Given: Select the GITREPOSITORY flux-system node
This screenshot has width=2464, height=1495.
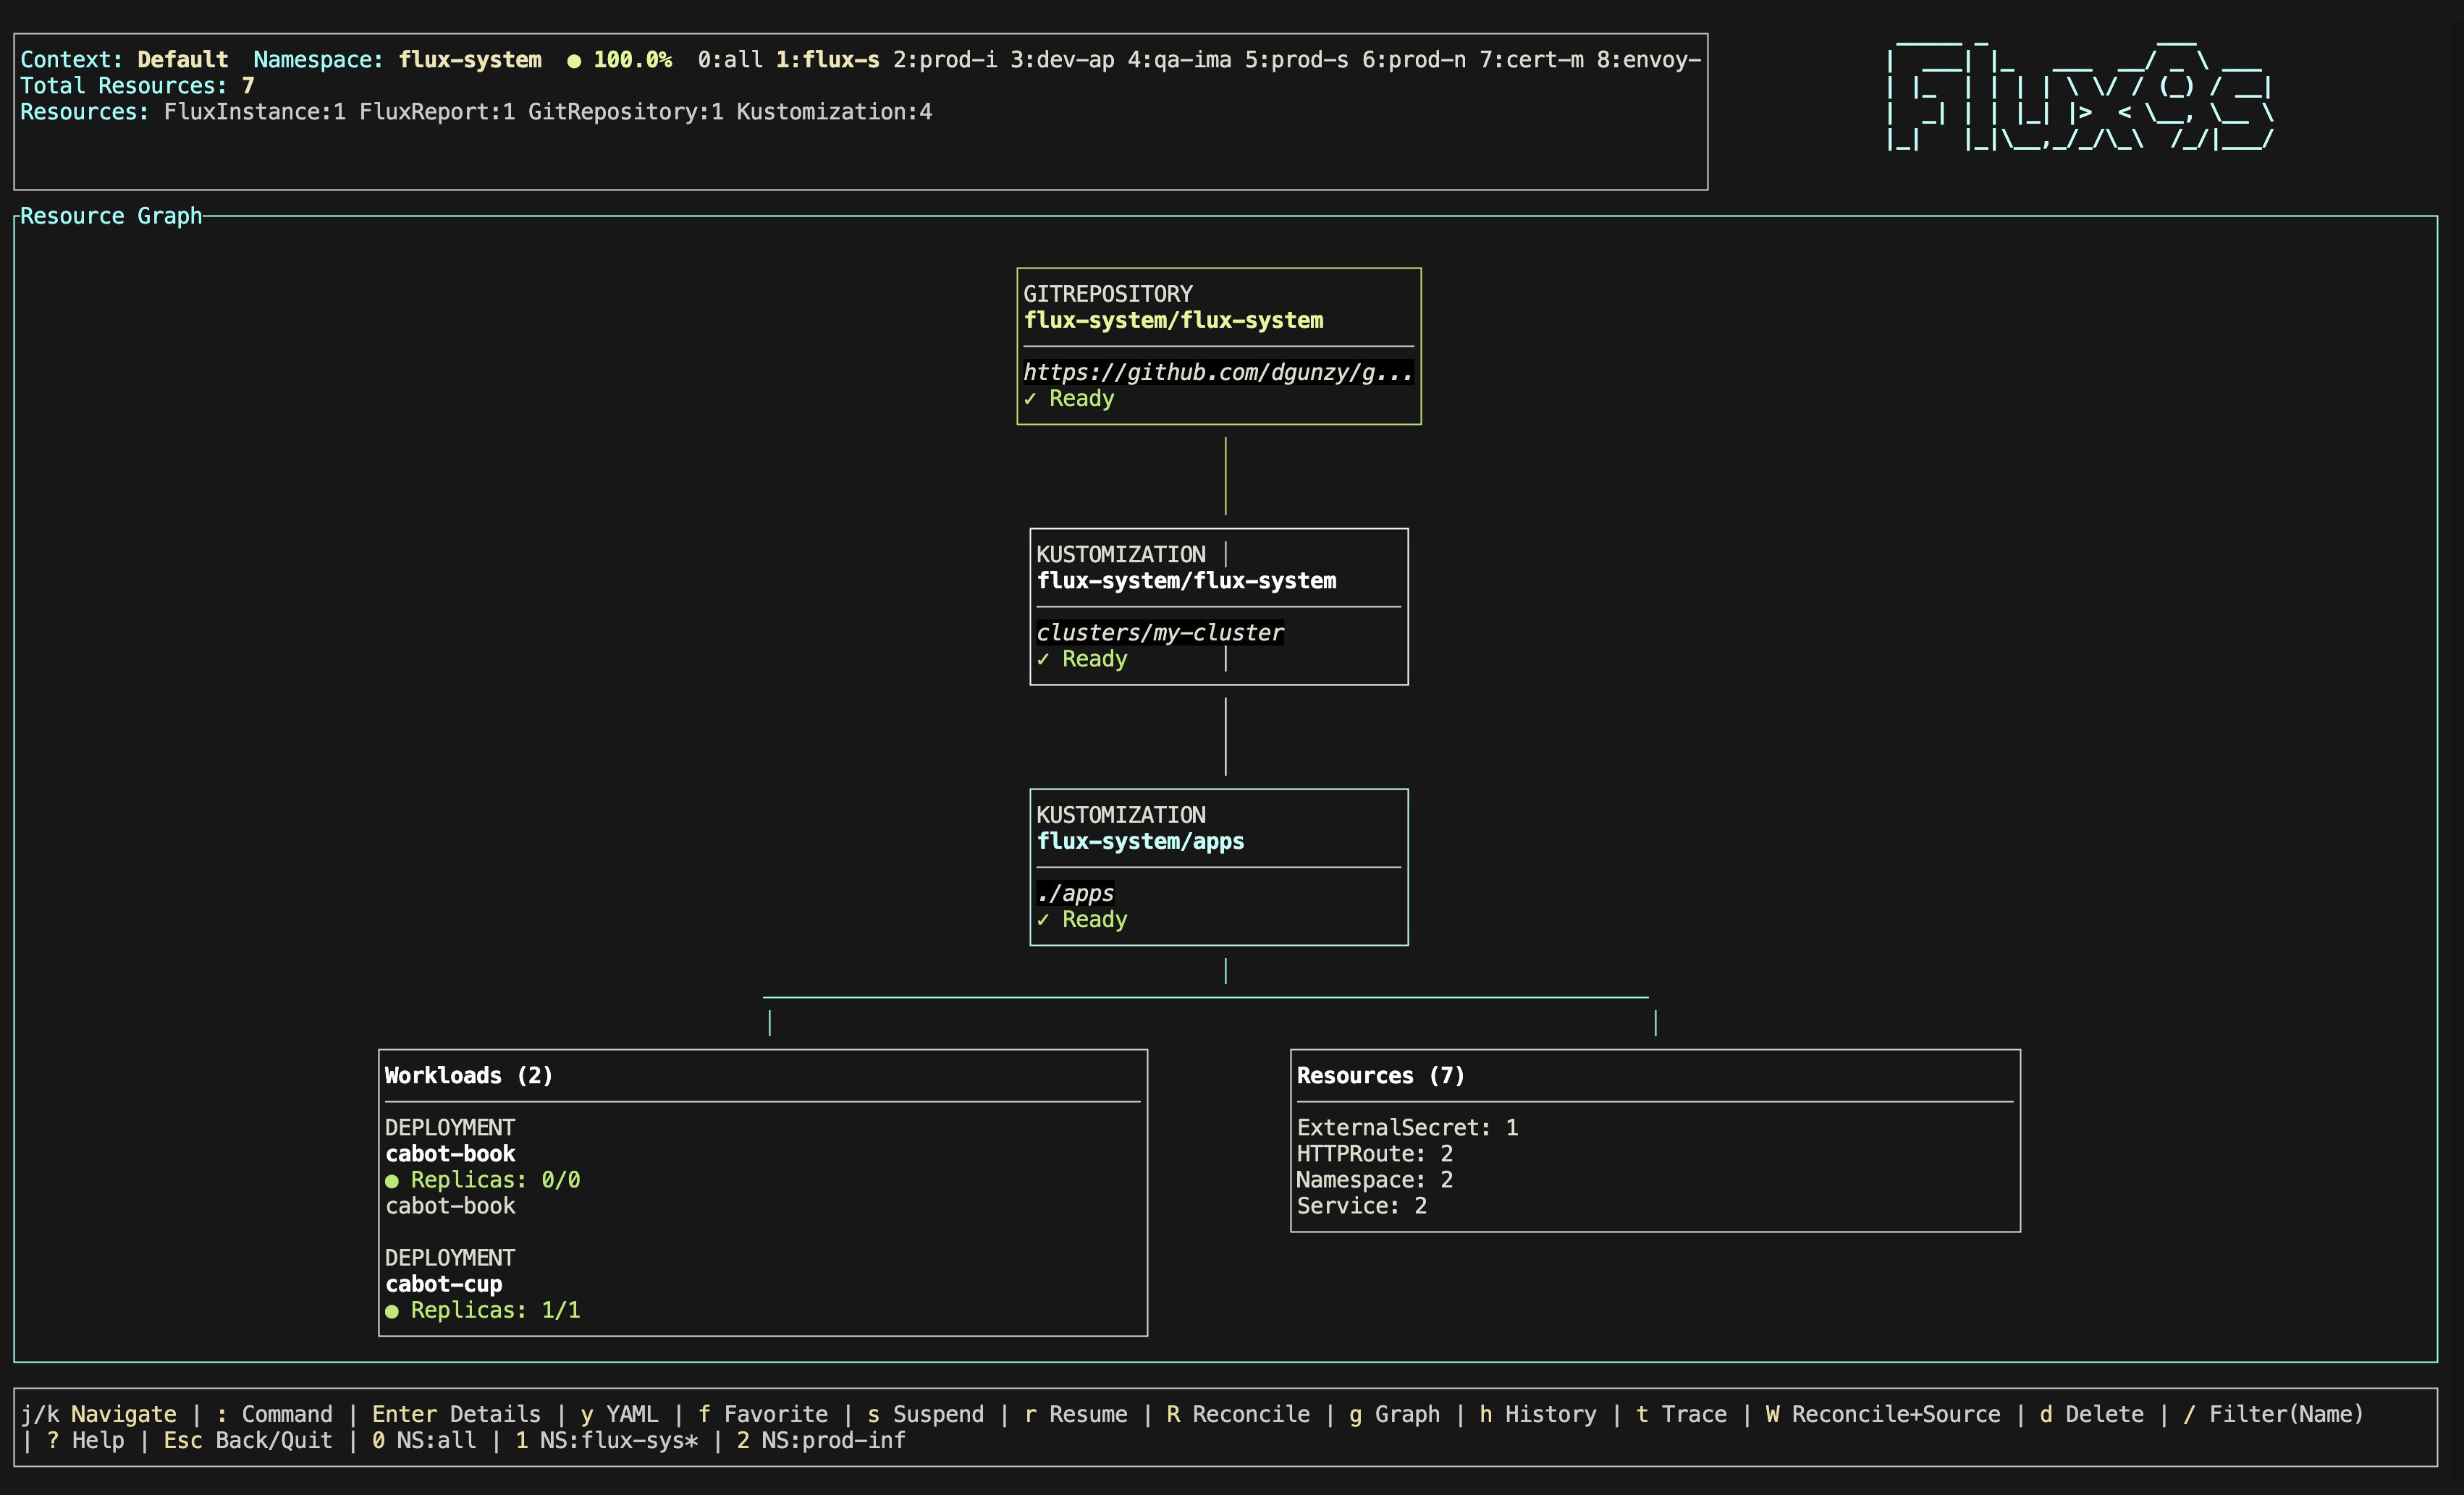Looking at the screenshot, I should (x=1172, y=321).
